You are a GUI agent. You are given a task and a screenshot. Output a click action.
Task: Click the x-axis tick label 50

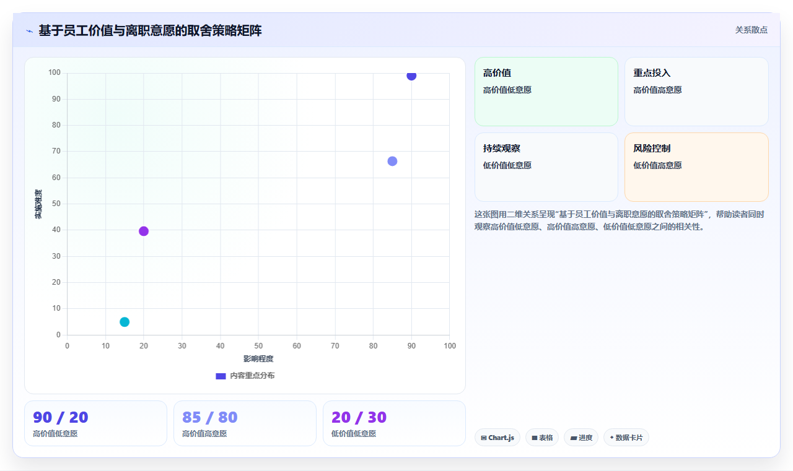point(258,345)
